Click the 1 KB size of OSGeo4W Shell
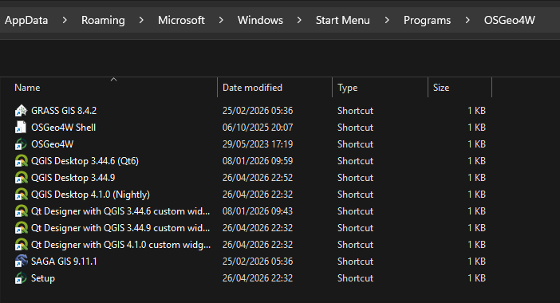 click(476, 128)
